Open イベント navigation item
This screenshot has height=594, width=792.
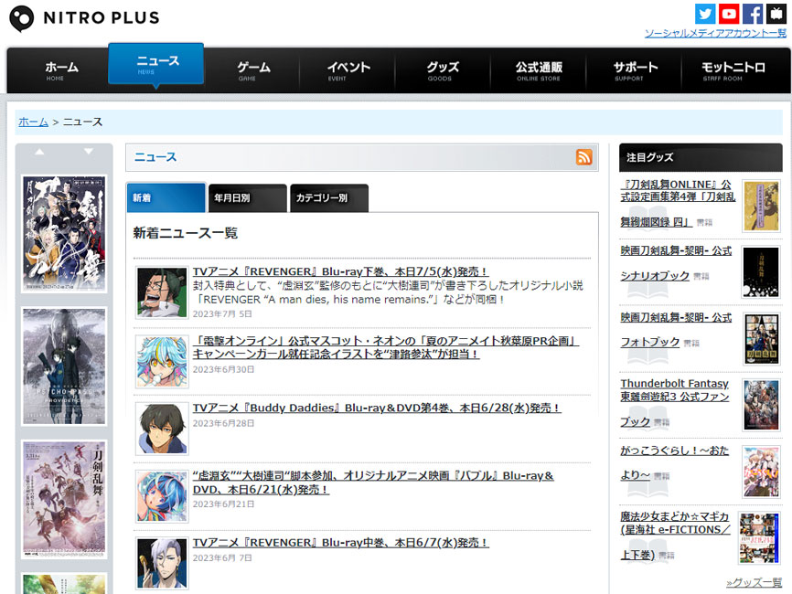pos(348,70)
